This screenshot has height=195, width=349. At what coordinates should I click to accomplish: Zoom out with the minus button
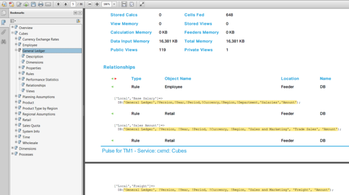[x=90, y=4]
